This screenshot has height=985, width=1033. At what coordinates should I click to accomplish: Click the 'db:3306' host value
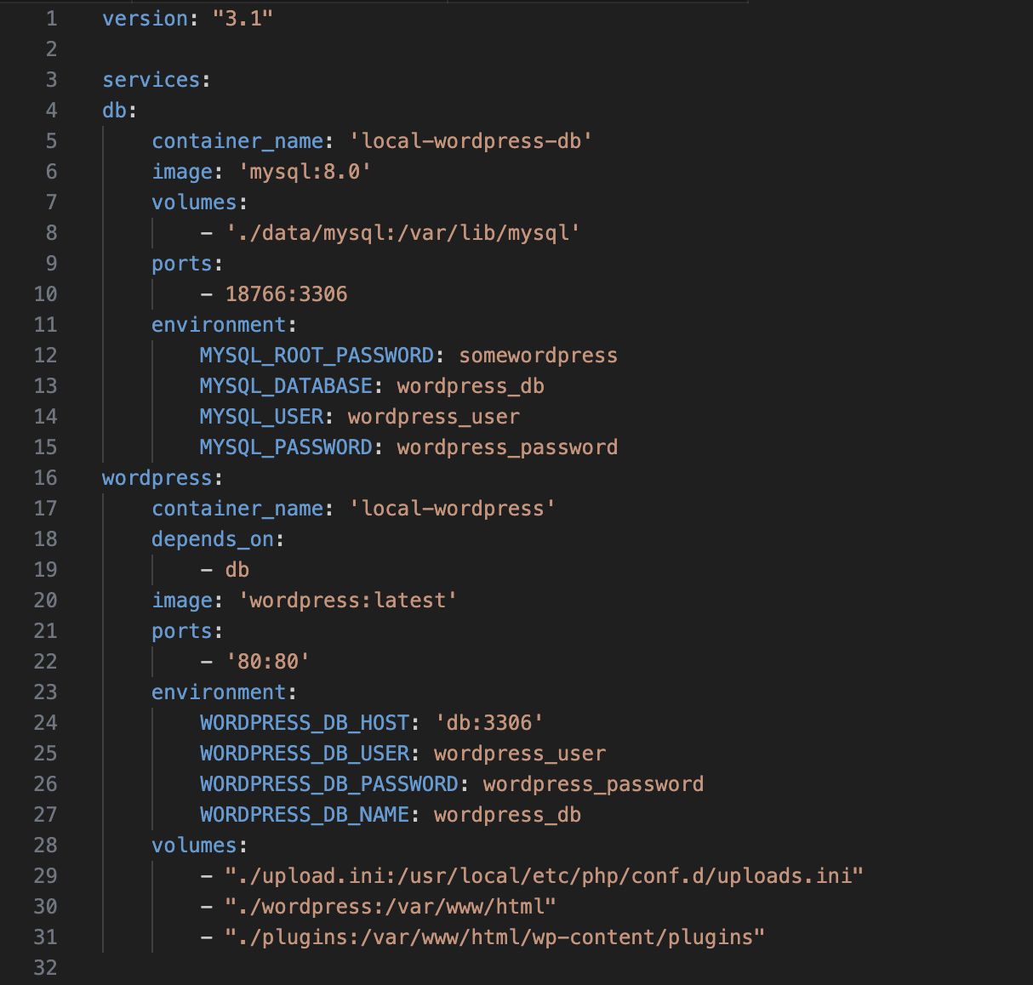click(488, 723)
